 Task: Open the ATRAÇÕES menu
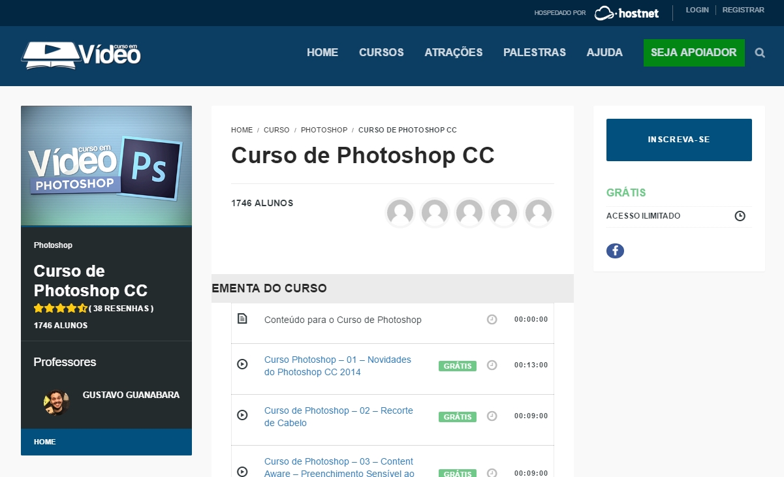coord(454,53)
